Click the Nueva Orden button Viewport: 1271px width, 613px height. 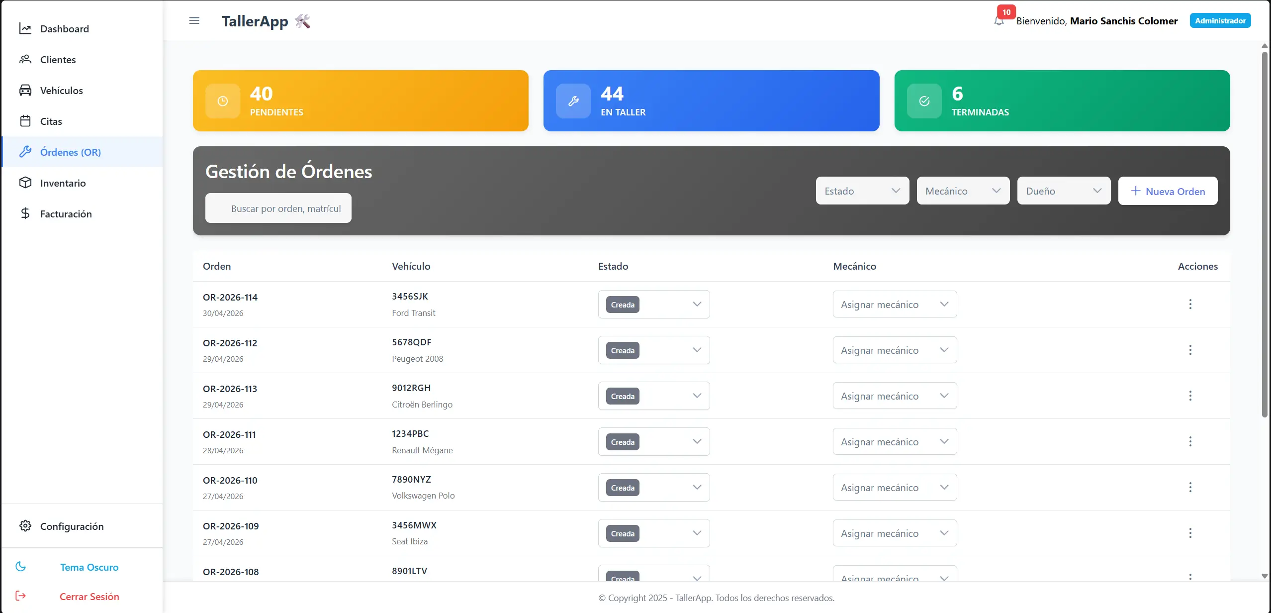[1168, 191]
